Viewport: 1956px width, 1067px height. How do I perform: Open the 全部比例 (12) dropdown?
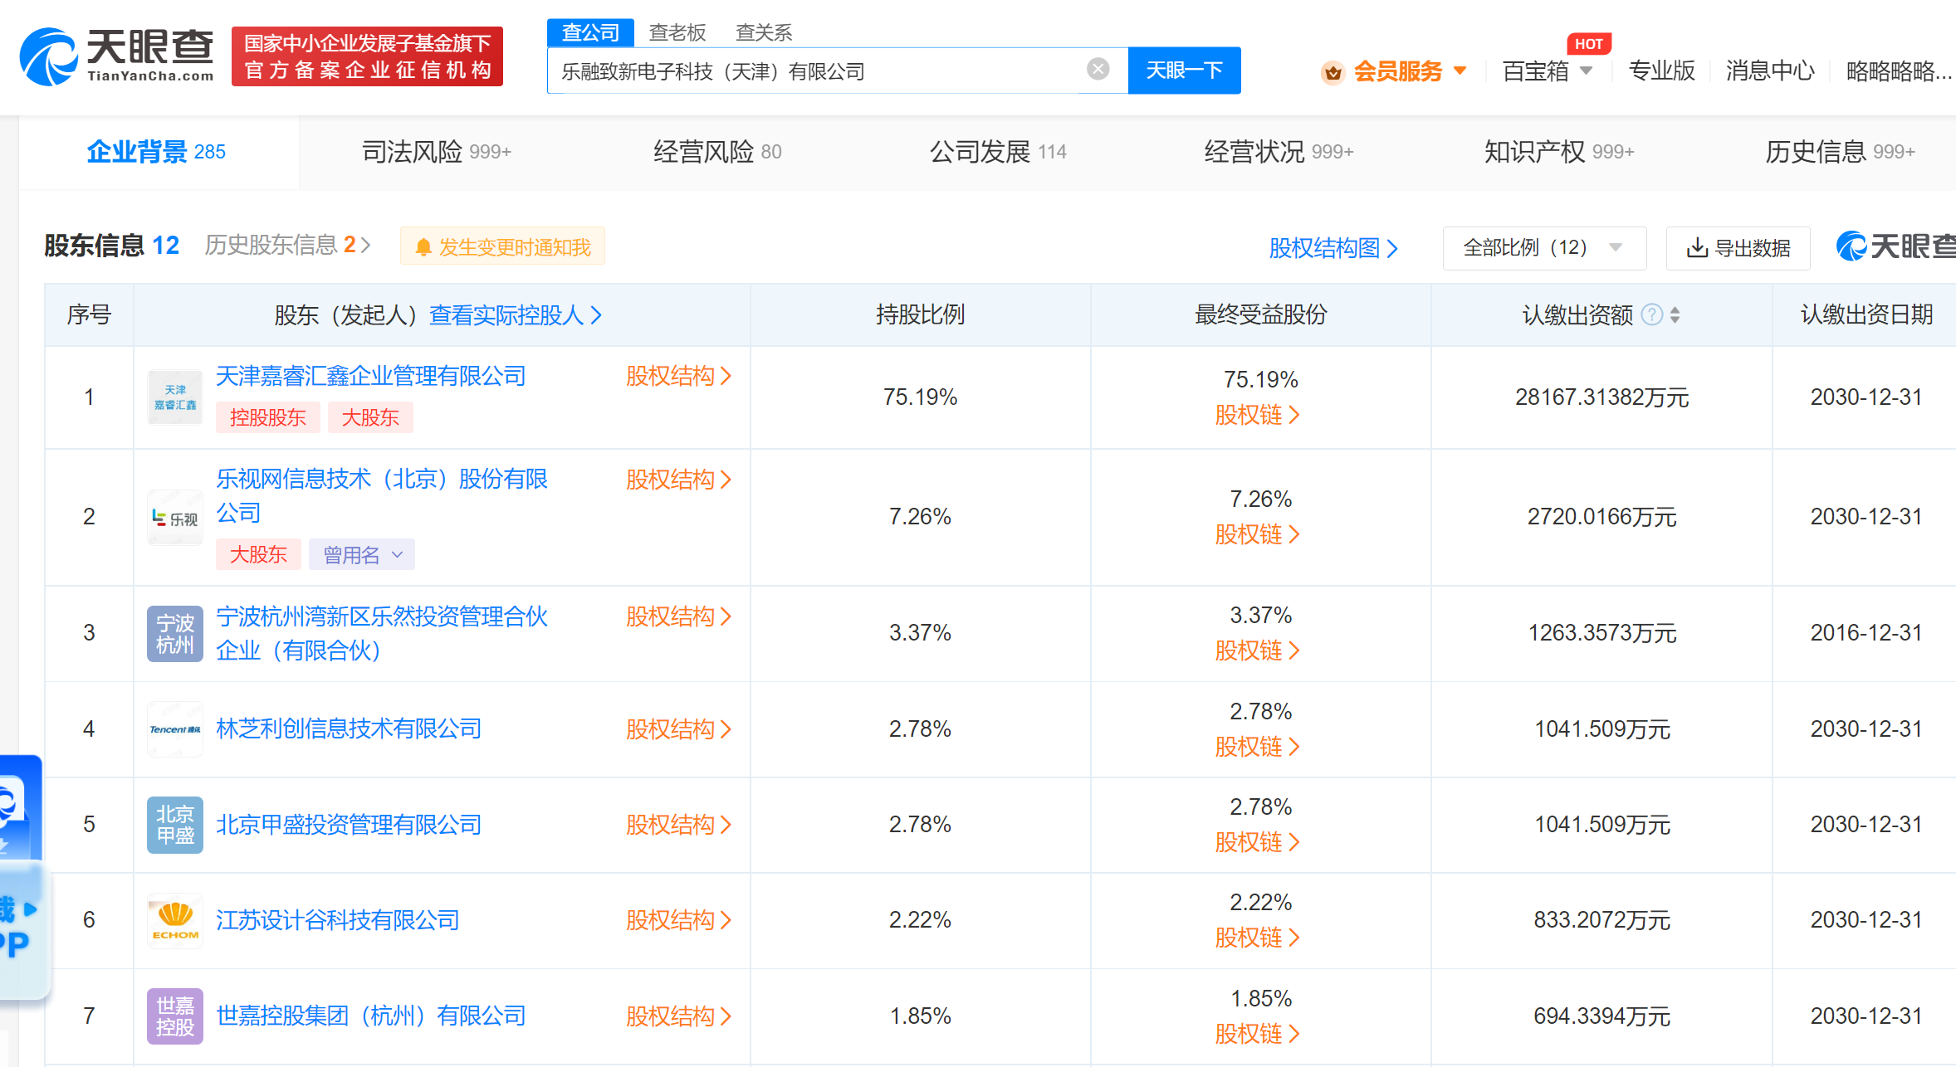pyautogui.click(x=1543, y=247)
